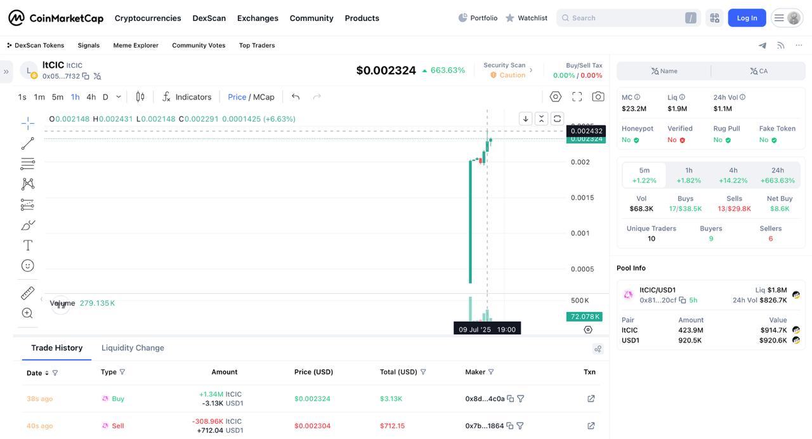Filter trades by maker 0x7b...1864

tap(520, 426)
